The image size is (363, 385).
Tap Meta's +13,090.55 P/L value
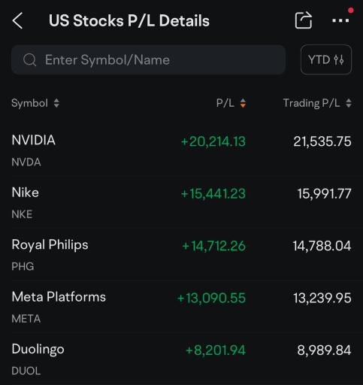[211, 299]
